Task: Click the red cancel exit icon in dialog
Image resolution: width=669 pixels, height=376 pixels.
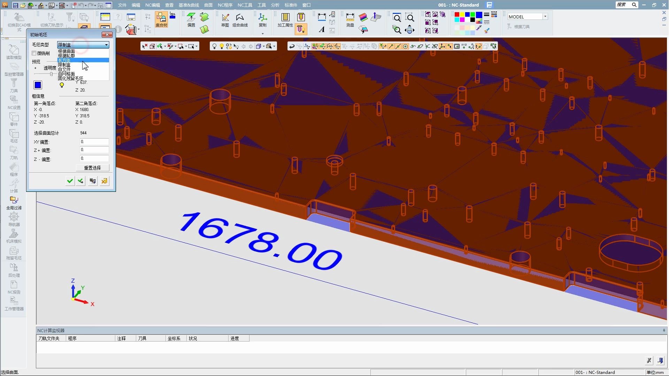Action: click(104, 181)
